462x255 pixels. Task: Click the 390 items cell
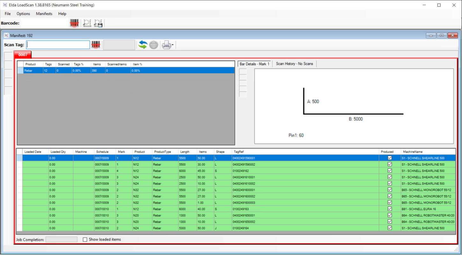pos(98,71)
